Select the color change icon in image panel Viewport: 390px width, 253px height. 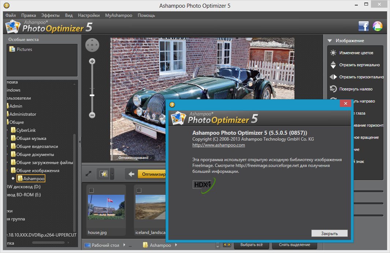333,53
